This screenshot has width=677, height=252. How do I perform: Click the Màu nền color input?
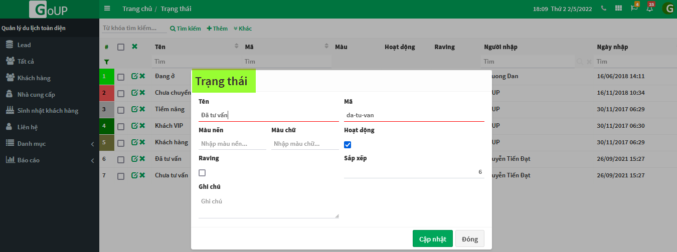coord(232,144)
